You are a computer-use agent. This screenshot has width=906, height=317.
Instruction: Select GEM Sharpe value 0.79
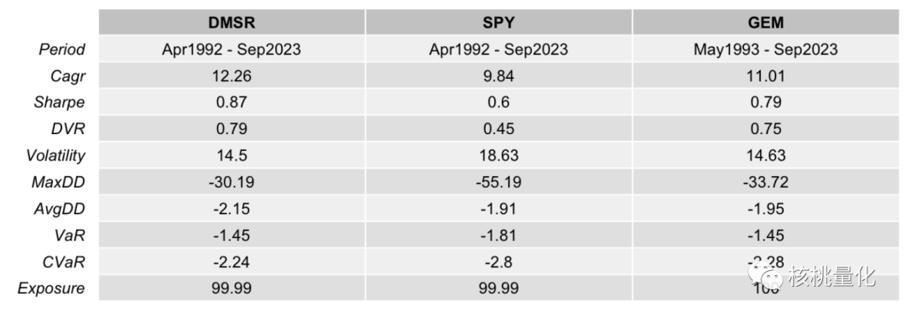[x=765, y=103]
